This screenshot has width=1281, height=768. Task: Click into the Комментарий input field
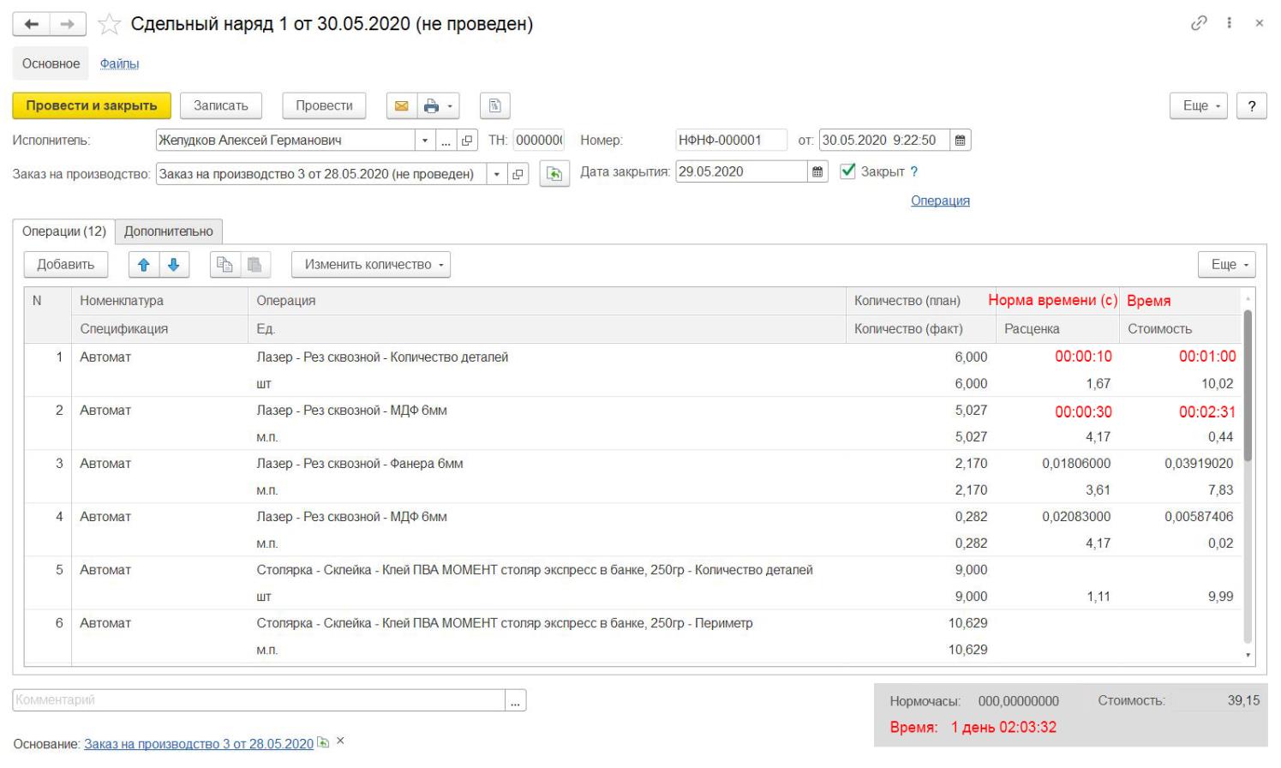point(259,700)
